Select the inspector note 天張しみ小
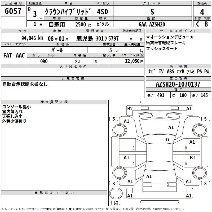This screenshot has height=212, width=212. pyautogui.click(x=12, y=116)
